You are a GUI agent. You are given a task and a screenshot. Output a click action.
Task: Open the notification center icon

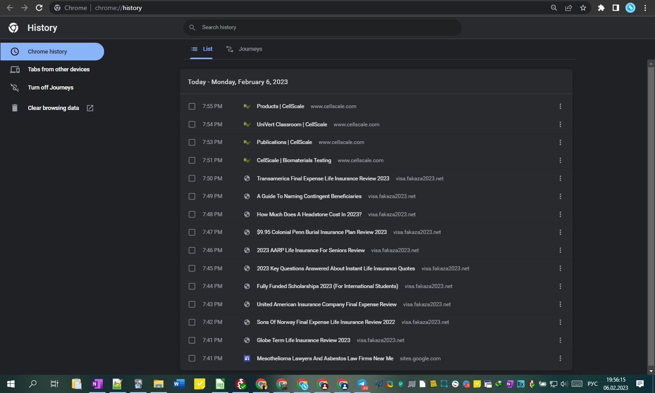coord(640,384)
